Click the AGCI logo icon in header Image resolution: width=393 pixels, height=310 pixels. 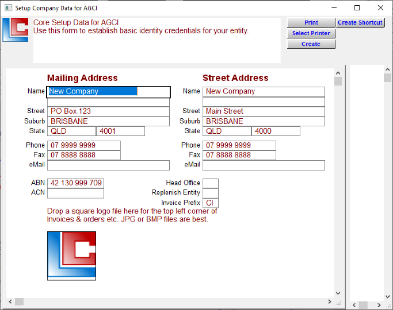tap(16, 30)
